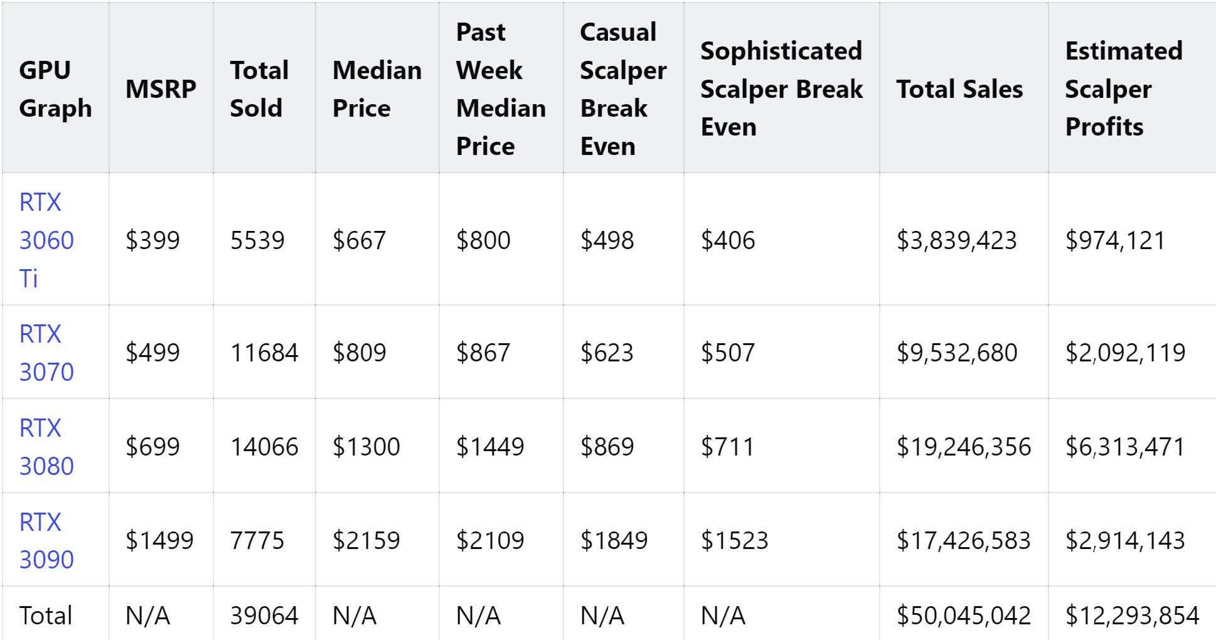The width and height of the screenshot is (1216, 640).
Task: Open the RTX 3060 Ti graph link
Action: pos(46,240)
